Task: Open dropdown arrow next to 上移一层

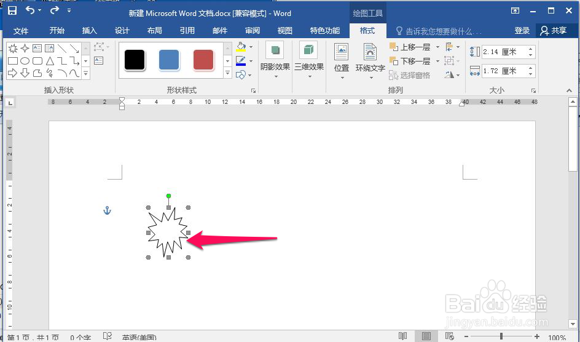Action: (437, 47)
